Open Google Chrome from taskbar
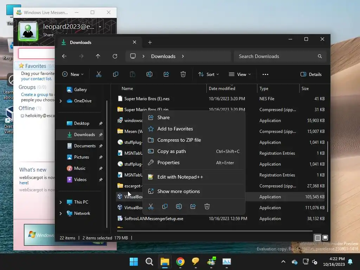This screenshot has width=360, height=270. pyautogui.click(x=180, y=262)
